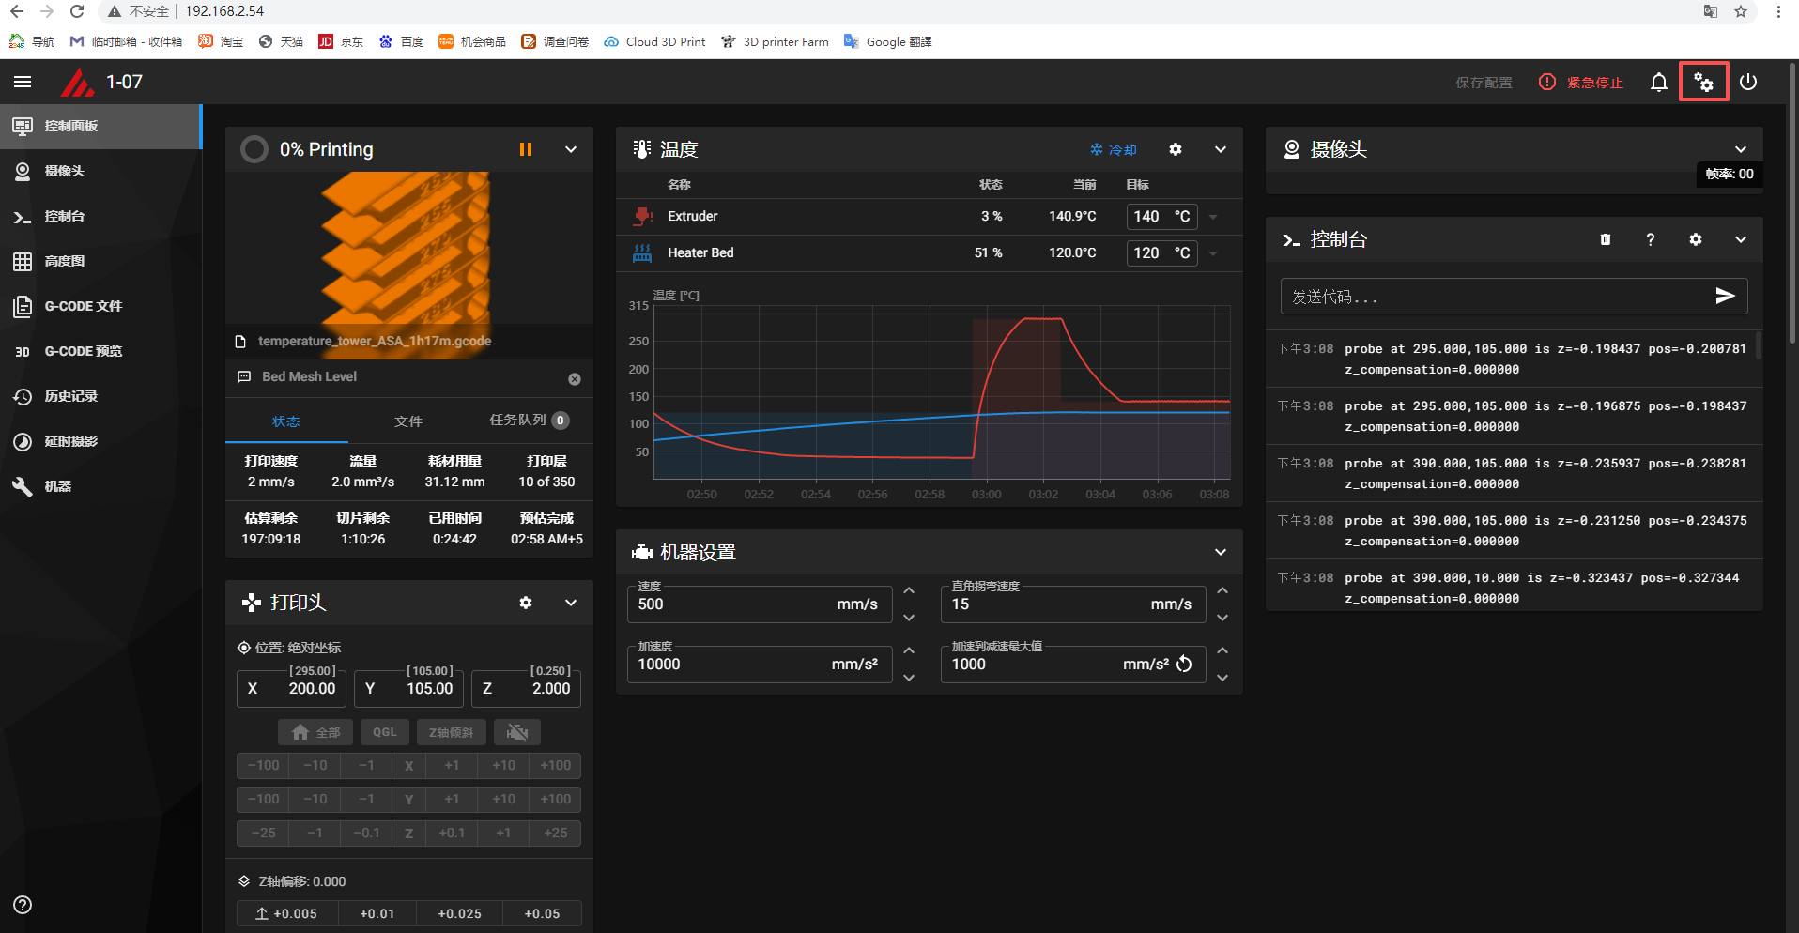Click the emergency stop icon
The height and width of the screenshot is (933, 1799).
1546,83
